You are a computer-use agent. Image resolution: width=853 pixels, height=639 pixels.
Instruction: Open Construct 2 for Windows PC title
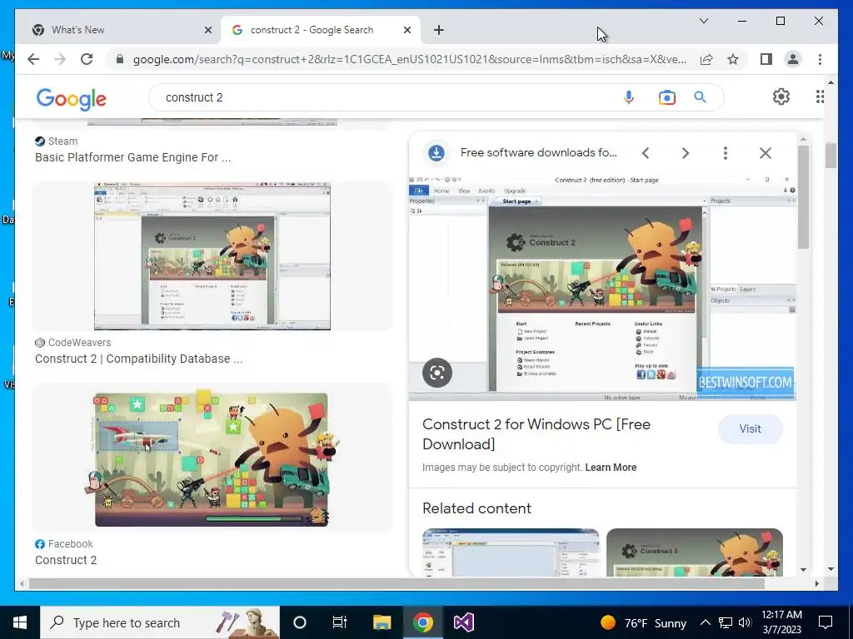tap(536, 434)
